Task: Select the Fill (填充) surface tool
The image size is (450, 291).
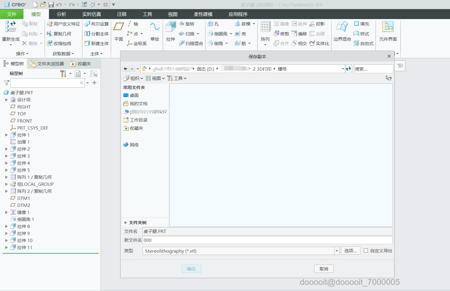Action: coord(361,24)
